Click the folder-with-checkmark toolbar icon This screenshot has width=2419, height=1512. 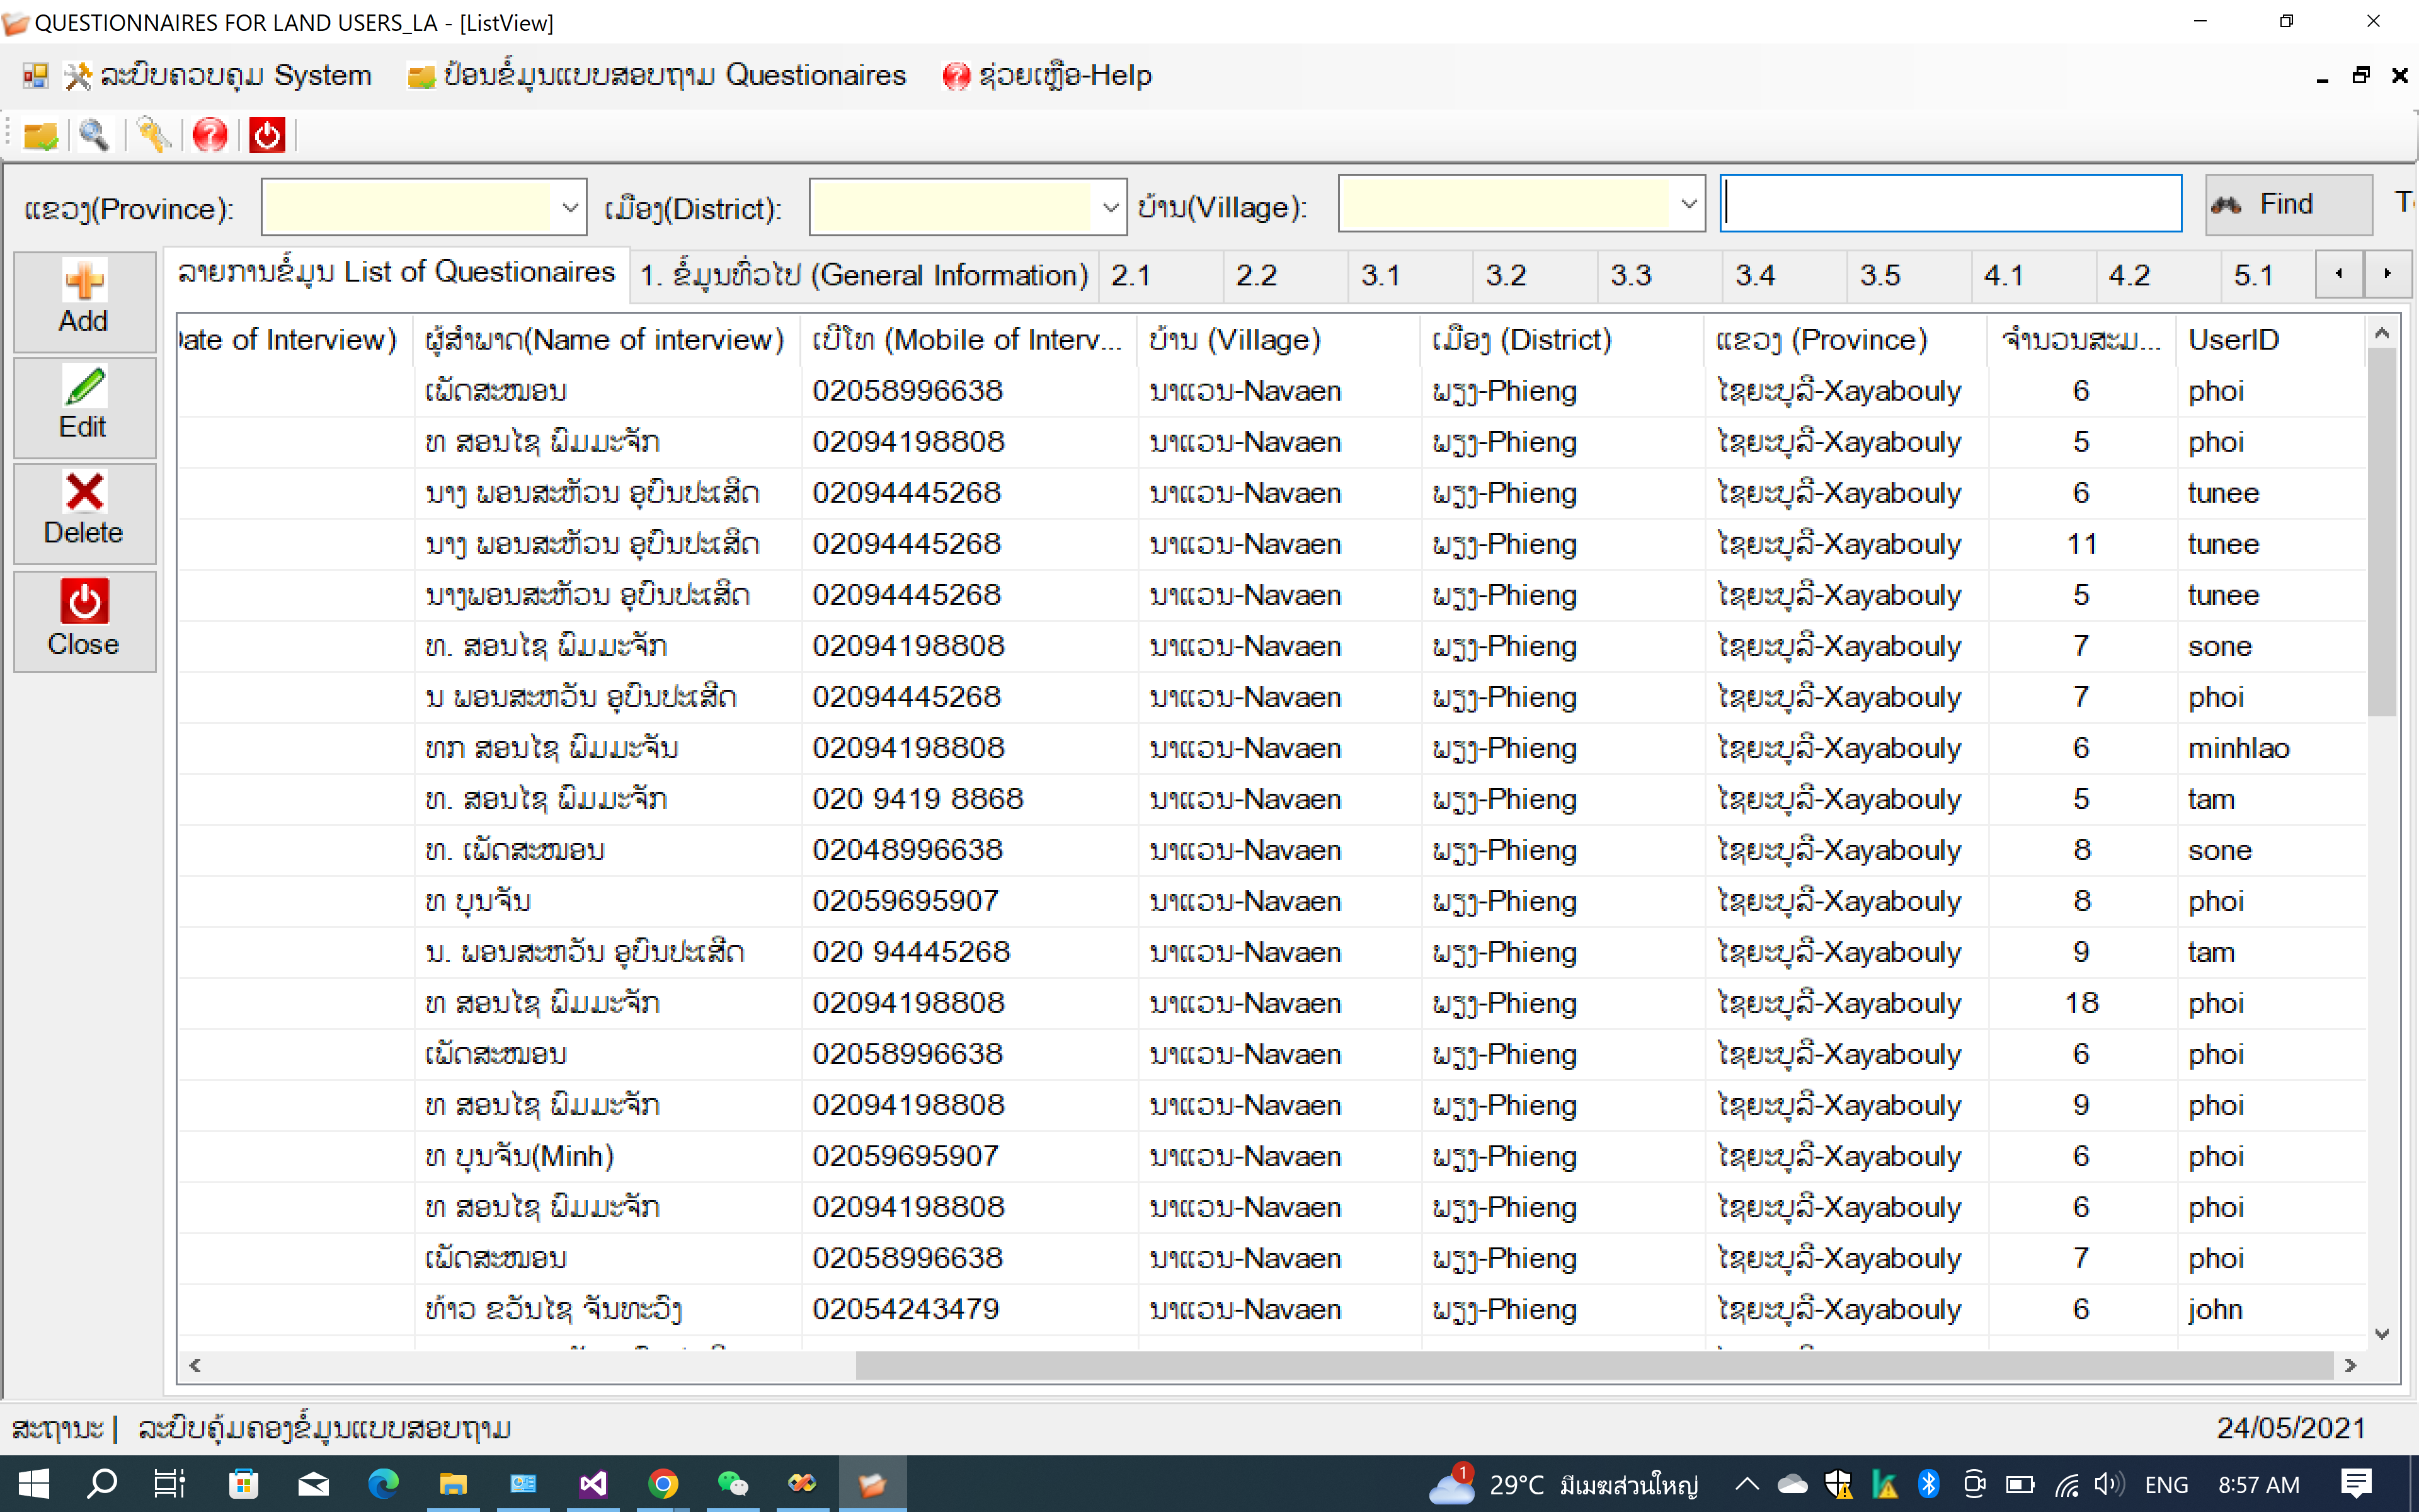41,135
